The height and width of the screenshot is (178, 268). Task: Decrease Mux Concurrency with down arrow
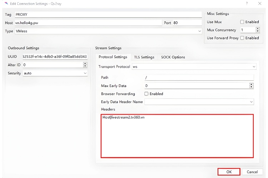[x=258, y=31]
